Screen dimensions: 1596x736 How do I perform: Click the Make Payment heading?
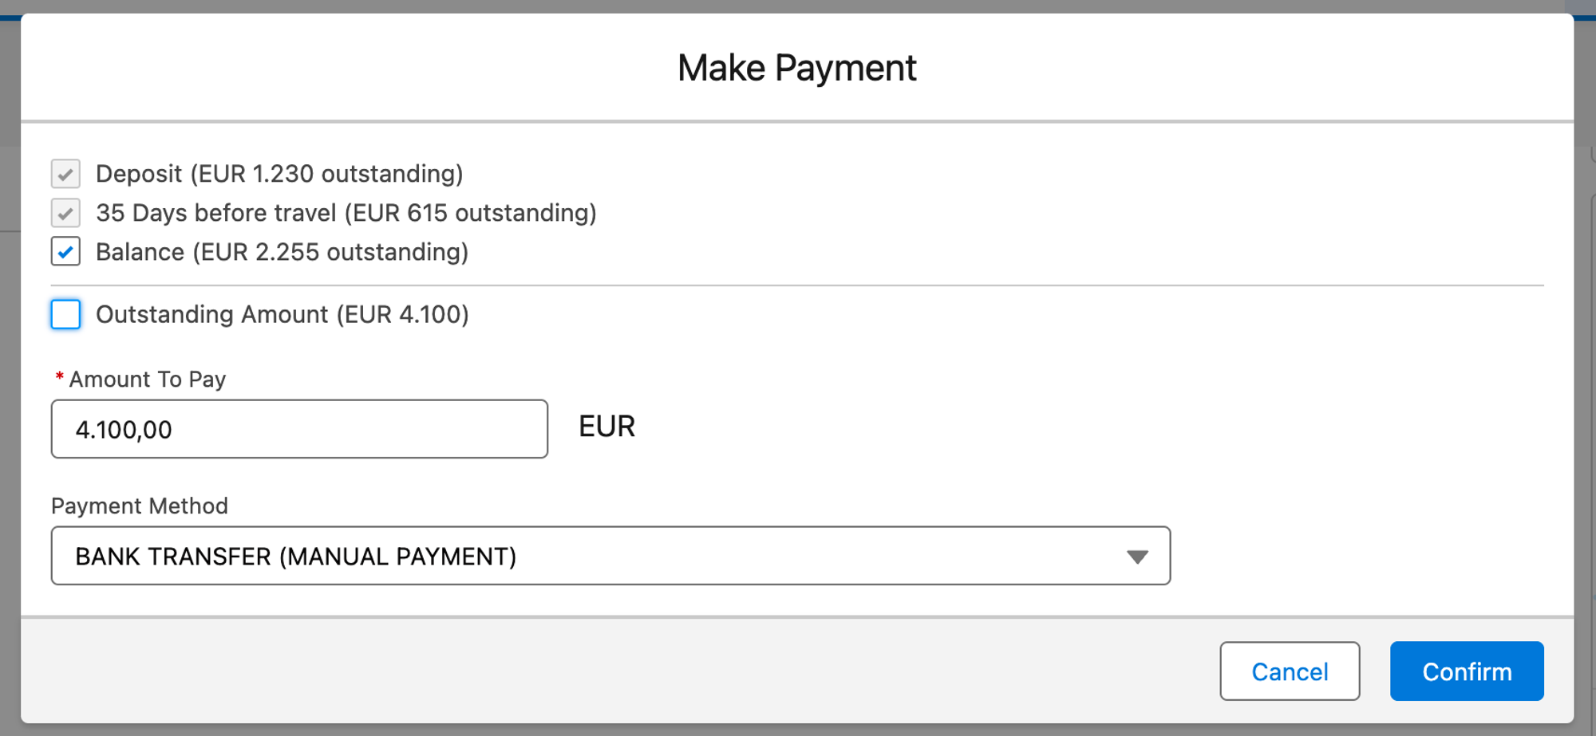pyautogui.click(x=796, y=68)
